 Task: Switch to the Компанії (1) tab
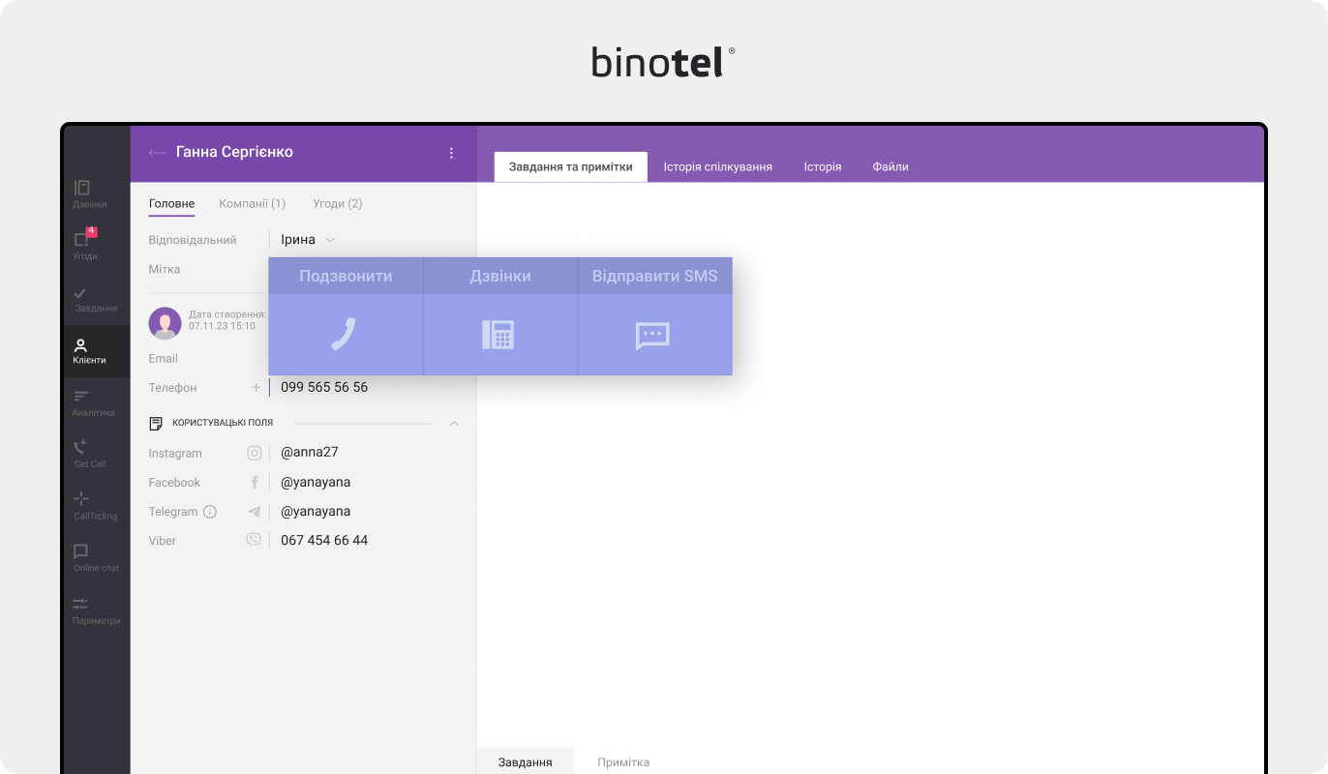[x=252, y=203]
